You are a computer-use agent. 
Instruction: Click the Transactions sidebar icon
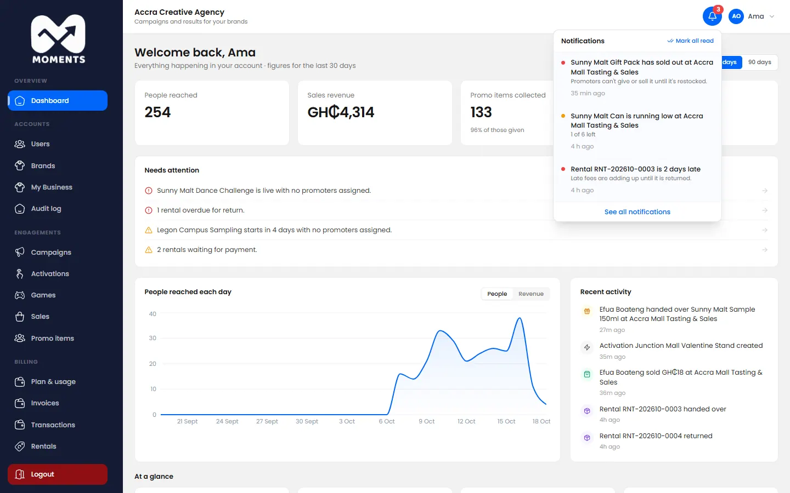tap(20, 425)
